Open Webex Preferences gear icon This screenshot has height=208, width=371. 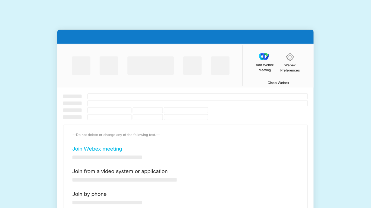pos(290,57)
